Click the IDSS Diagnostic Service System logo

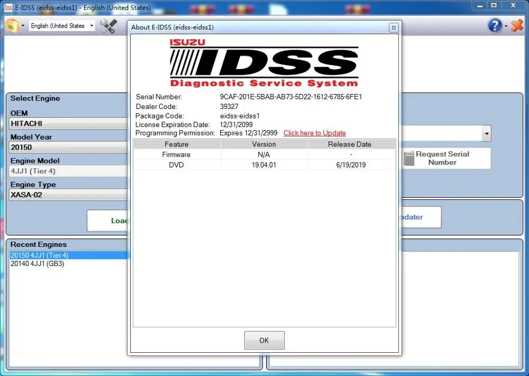tap(263, 63)
